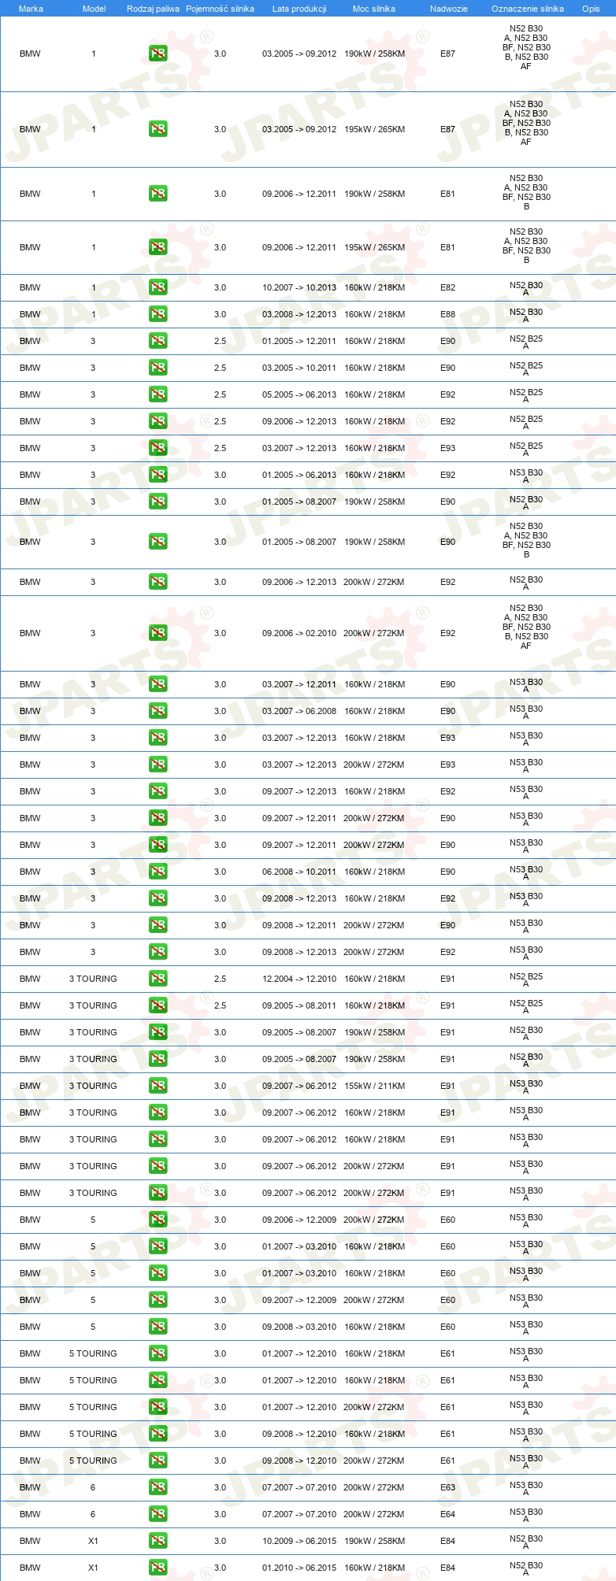
Task: Click the 'E82' body type cell
Action: coord(447,287)
